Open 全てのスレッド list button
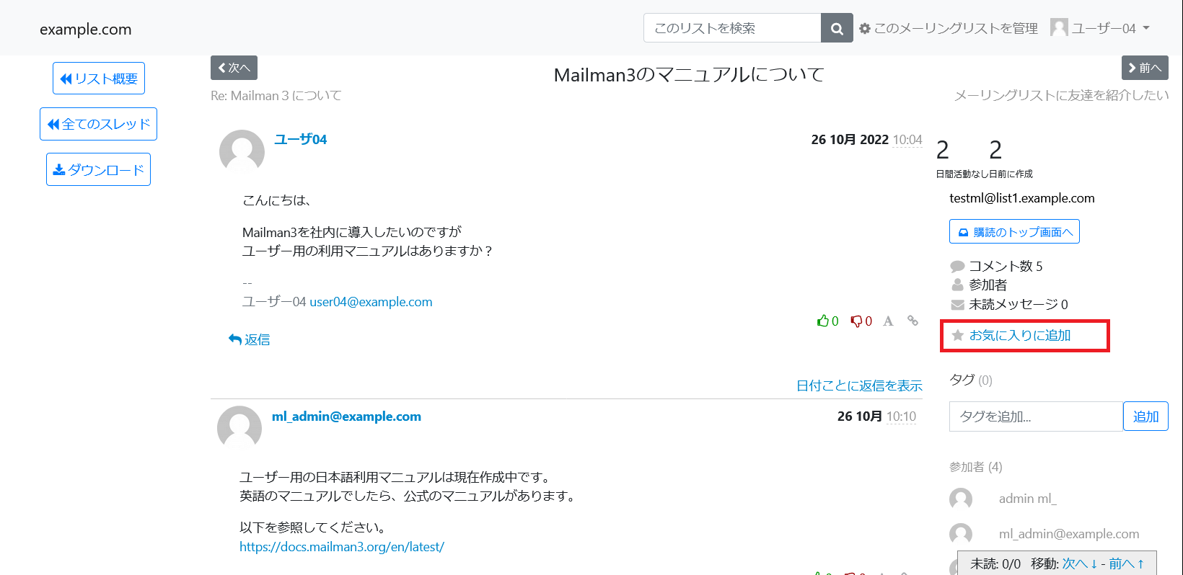1183x575 pixels. [x=98, y=124]
